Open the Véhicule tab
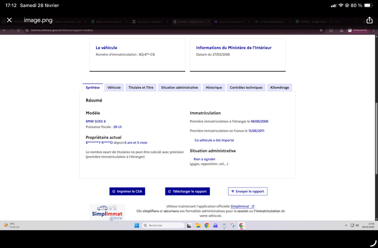 point(114,87)
